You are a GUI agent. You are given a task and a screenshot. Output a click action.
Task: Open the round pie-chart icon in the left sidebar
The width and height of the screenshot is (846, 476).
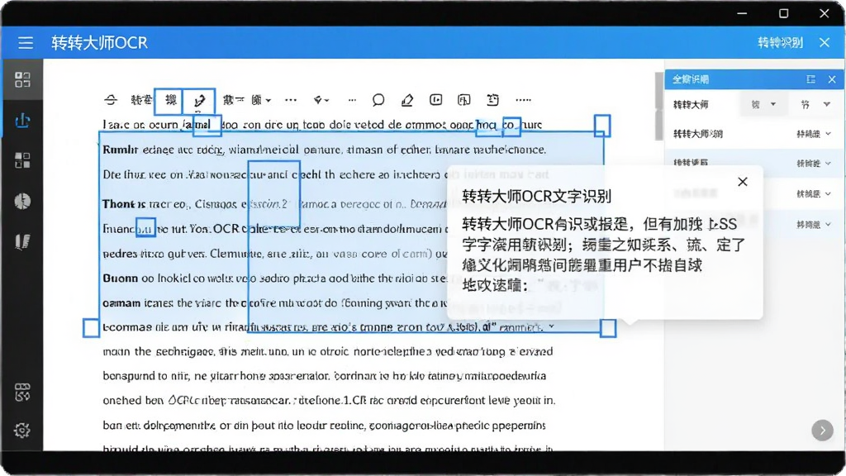coord(22,202)
